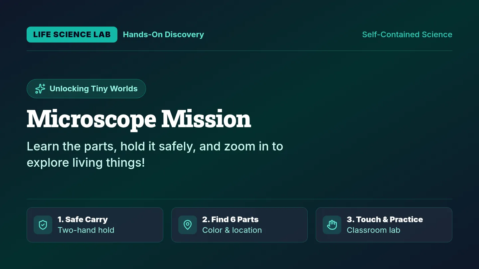
Task: Click the 3. Touch & Practice heading
Action: [385, 220]
